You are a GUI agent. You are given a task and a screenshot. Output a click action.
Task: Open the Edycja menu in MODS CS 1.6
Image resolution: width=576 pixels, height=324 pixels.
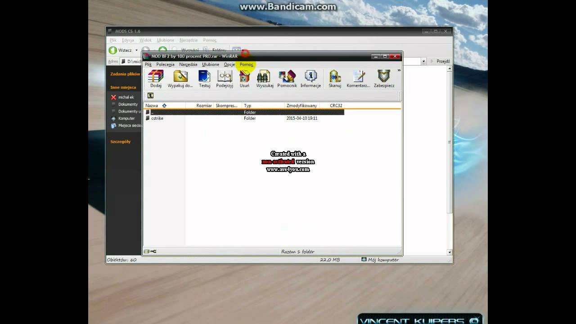(x=128, y=40)
